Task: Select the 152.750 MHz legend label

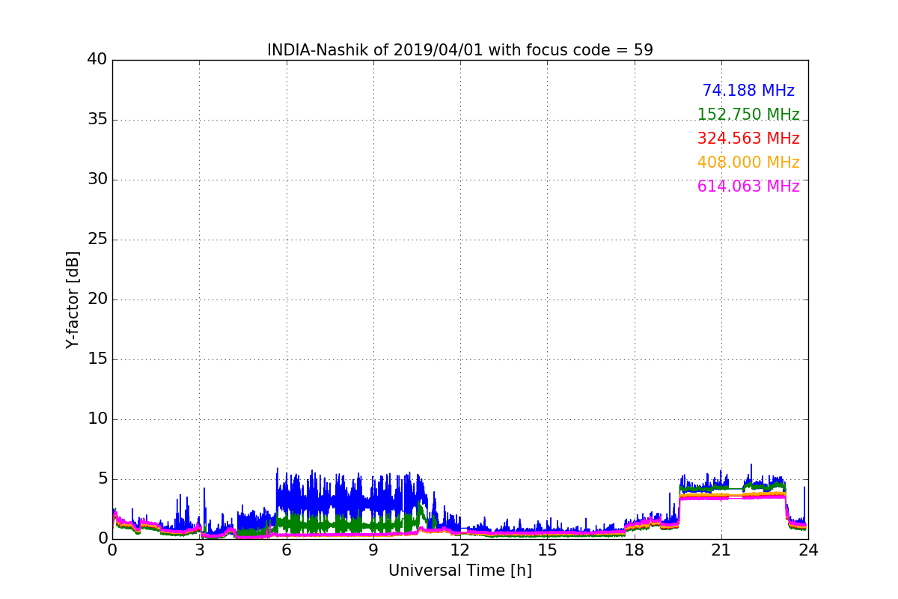Action: point(748,115)
